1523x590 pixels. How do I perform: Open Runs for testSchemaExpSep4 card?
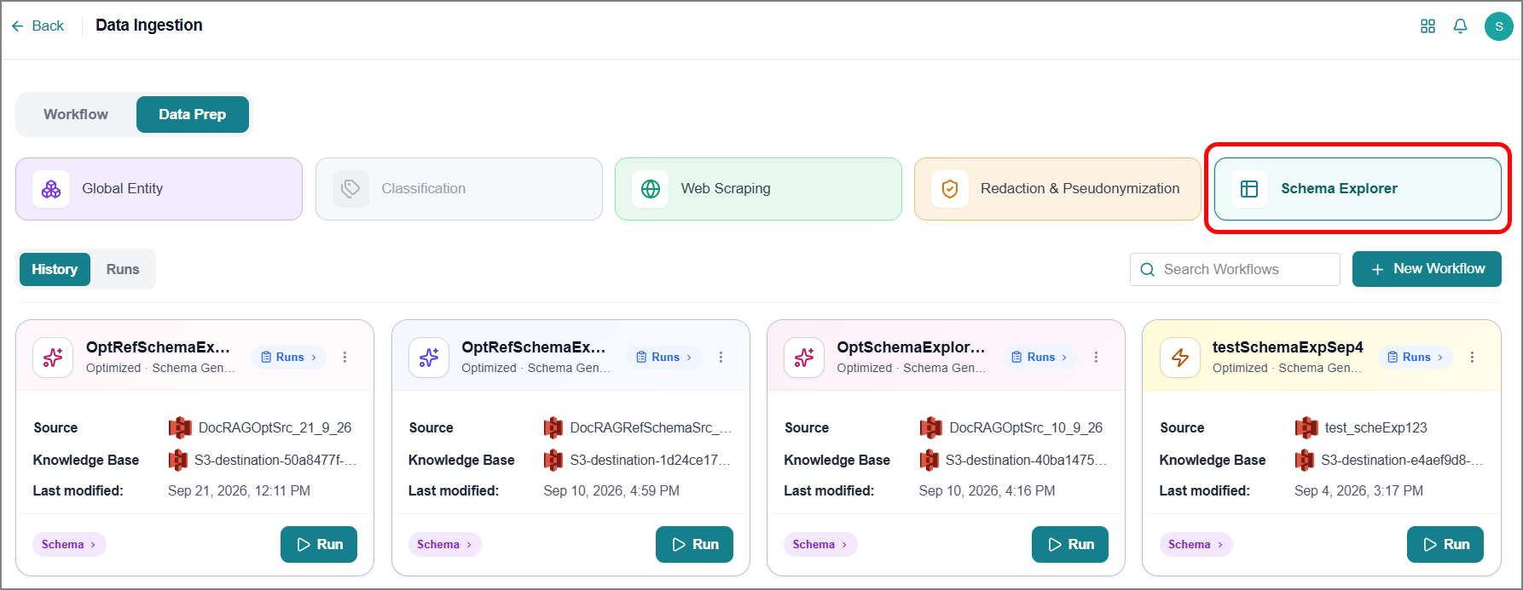click(1416, 358)
